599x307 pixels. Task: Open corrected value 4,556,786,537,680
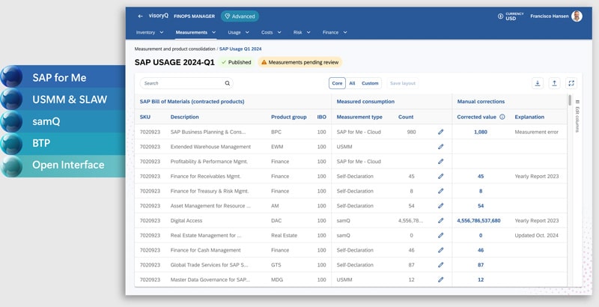pyautogui.click(x=478, y=220)
